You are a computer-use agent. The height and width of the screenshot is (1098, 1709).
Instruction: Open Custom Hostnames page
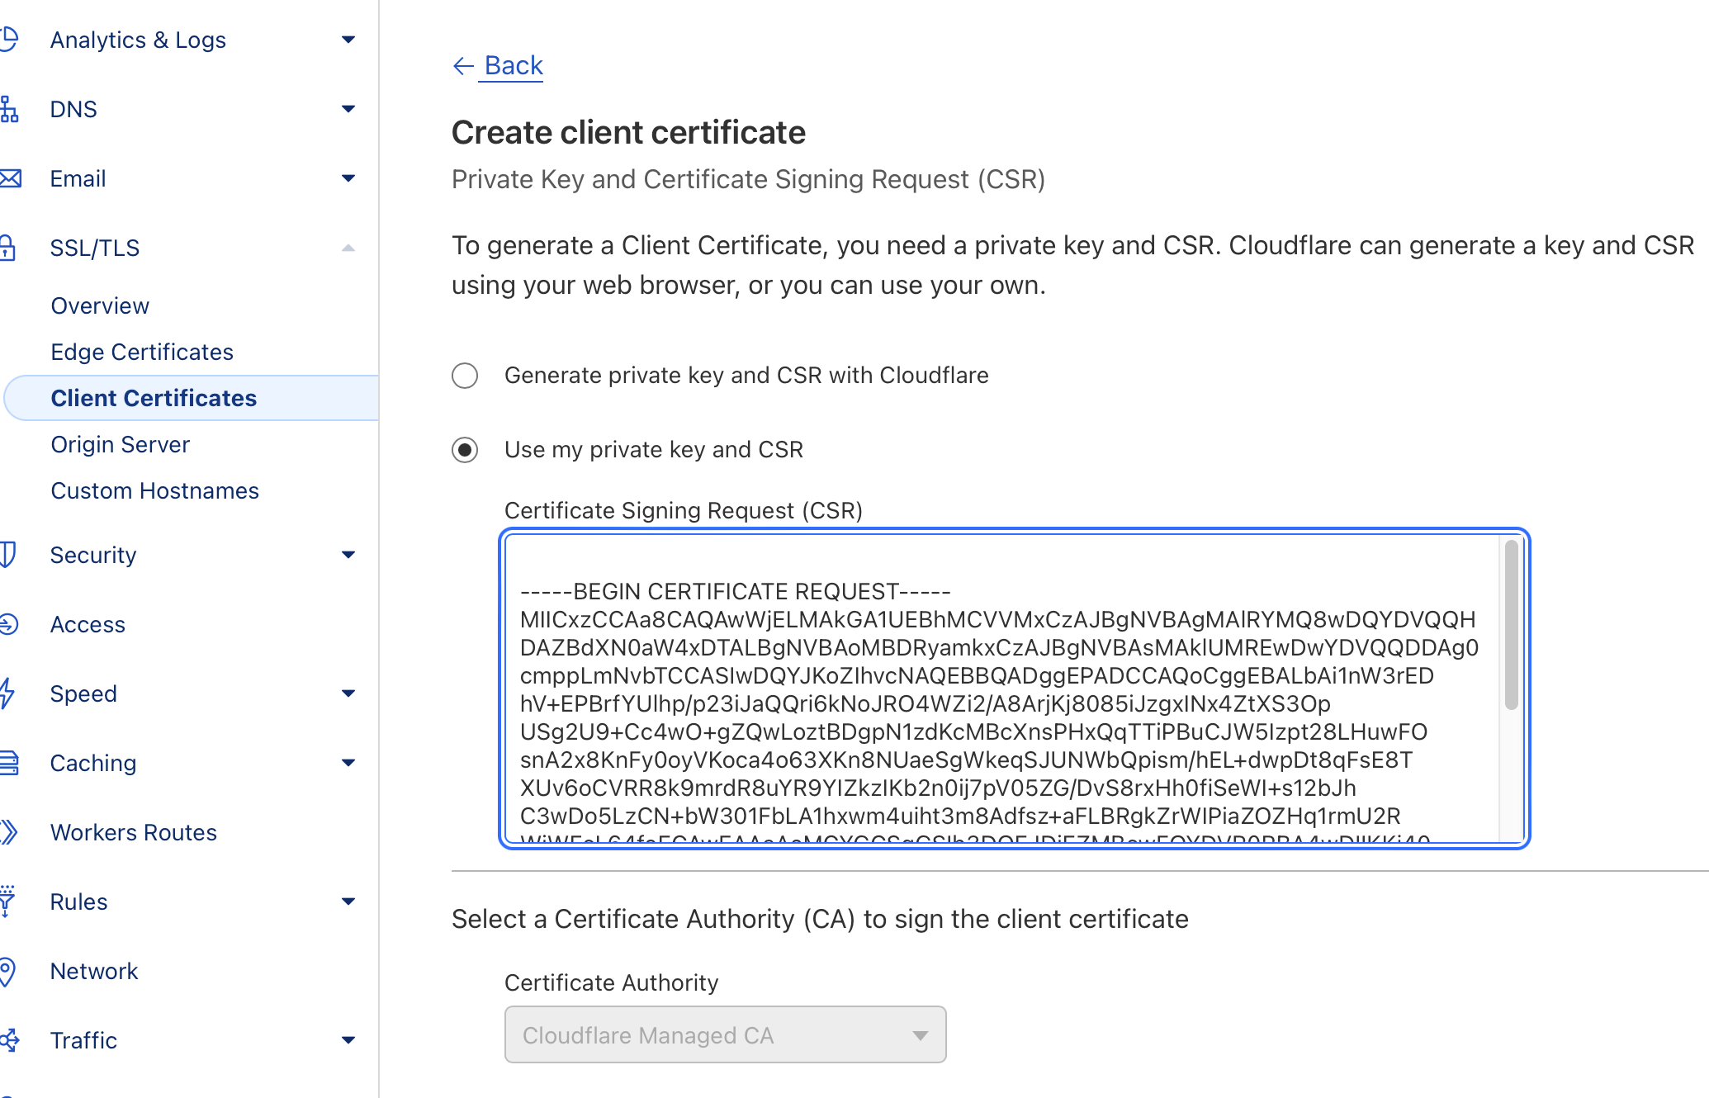[x=155, y=490]
